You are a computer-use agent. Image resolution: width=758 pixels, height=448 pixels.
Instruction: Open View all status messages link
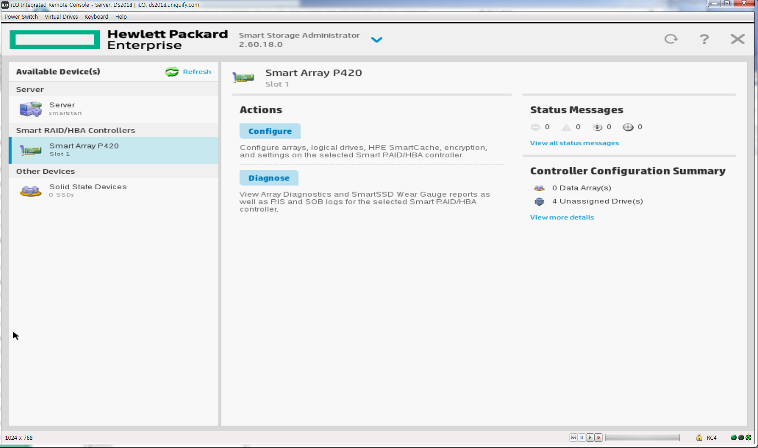click(x=574, y=143)
